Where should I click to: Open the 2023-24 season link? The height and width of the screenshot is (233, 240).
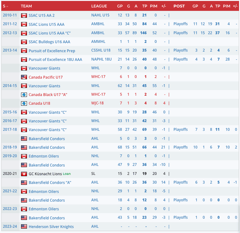(x=10, y=226)
